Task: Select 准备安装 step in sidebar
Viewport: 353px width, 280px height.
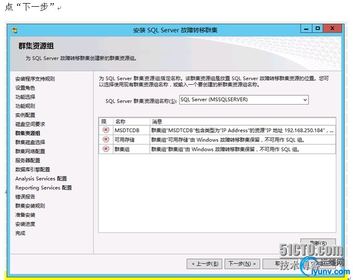Action: [25, 215]
